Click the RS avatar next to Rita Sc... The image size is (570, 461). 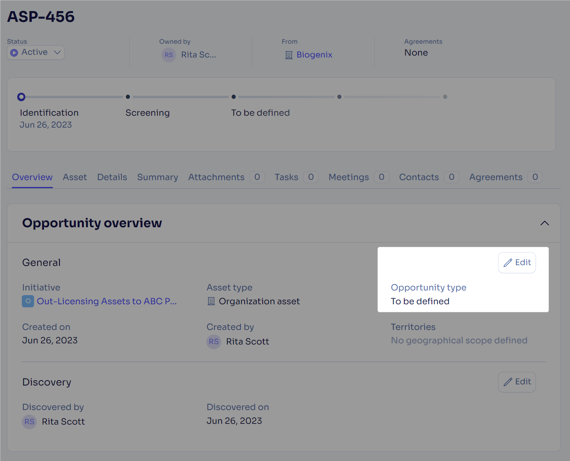tap(169, 55)
